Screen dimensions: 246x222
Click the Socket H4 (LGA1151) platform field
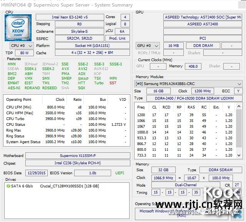coord(92,46)
